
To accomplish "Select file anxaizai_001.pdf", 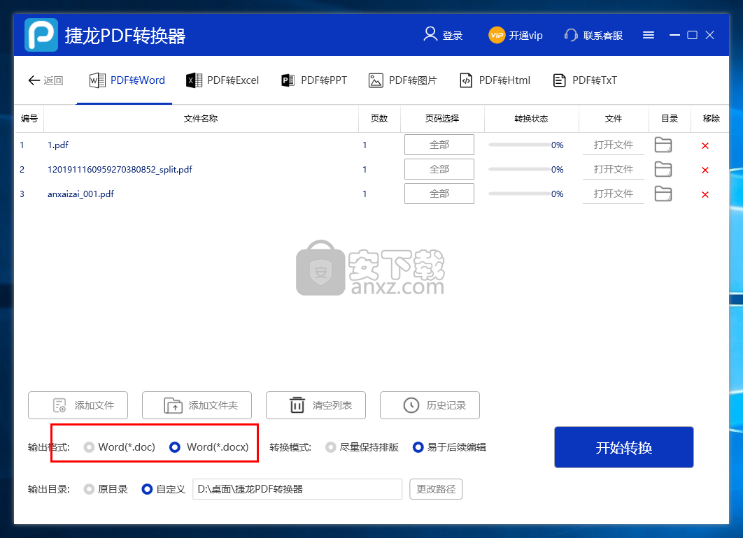I will [80, 194].
